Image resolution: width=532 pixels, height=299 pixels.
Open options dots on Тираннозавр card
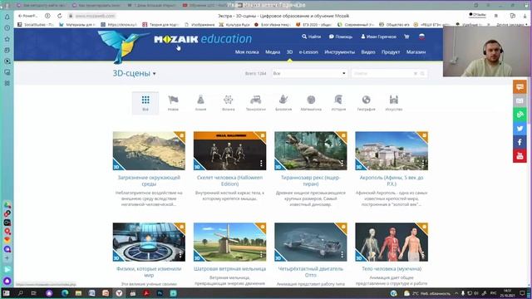point(342,164)
